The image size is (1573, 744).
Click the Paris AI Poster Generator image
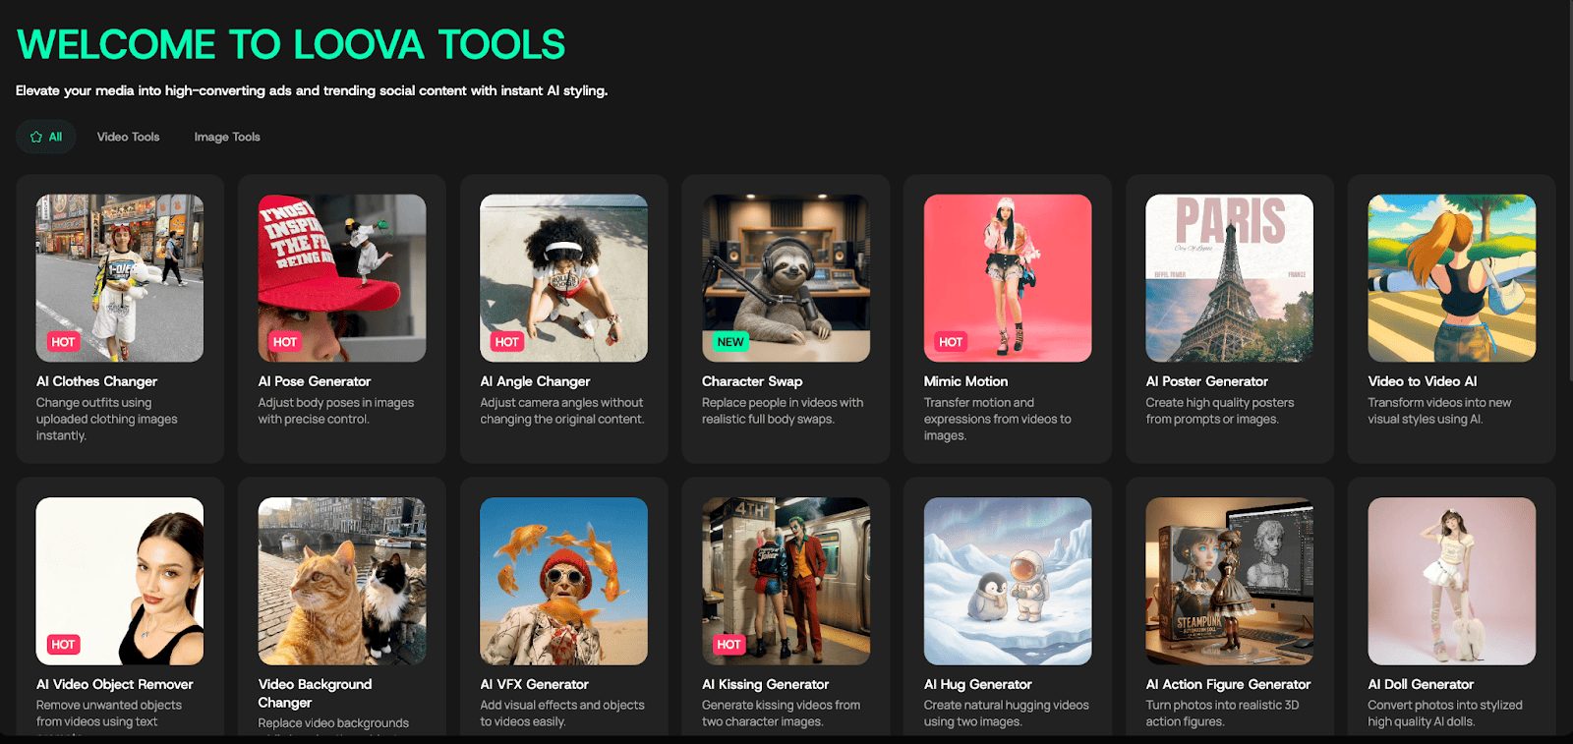pos(1229,277)
